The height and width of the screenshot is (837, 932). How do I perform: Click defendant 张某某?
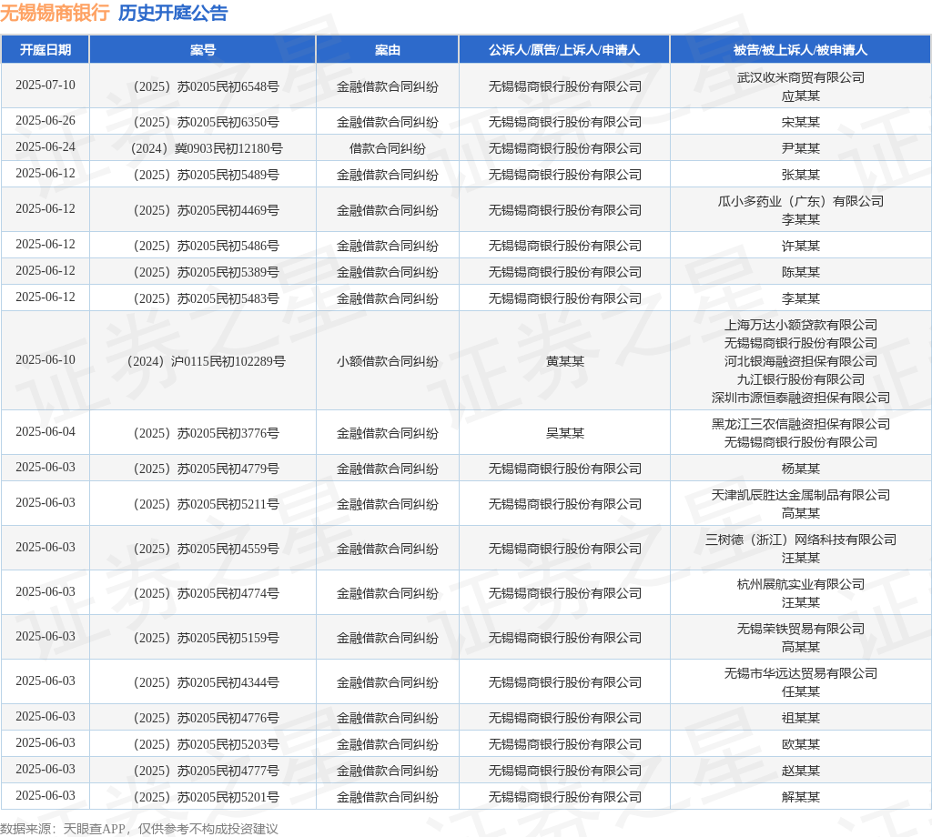click(x=801, y=176)
